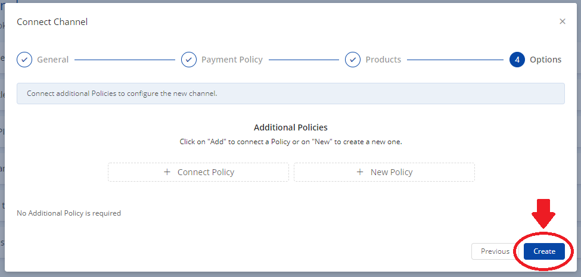Click the plus icon beside New Policy
The image size is (581, 277).
point(360,172)
